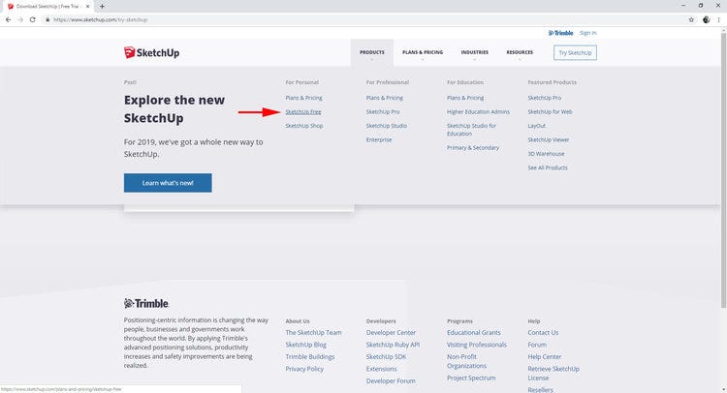
Task: Click the browser back arrow
Action: (8, 20)
